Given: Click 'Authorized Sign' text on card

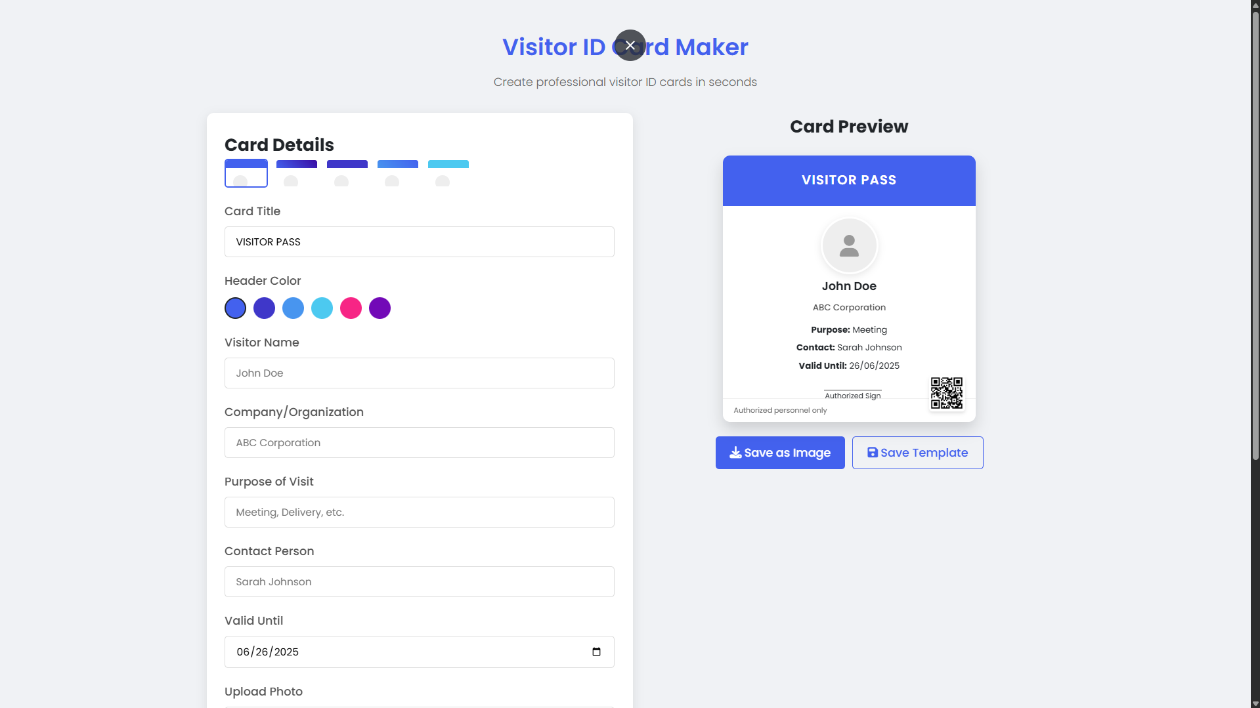Looking at the screenshot, I should pos(852,396).
